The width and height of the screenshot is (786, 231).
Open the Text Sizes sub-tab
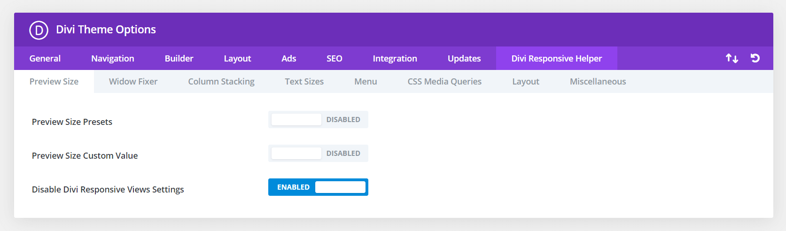click(x=304, y=81)
